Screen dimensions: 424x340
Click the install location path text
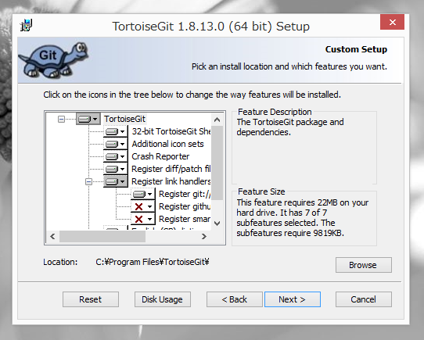[x=153, y=262]
